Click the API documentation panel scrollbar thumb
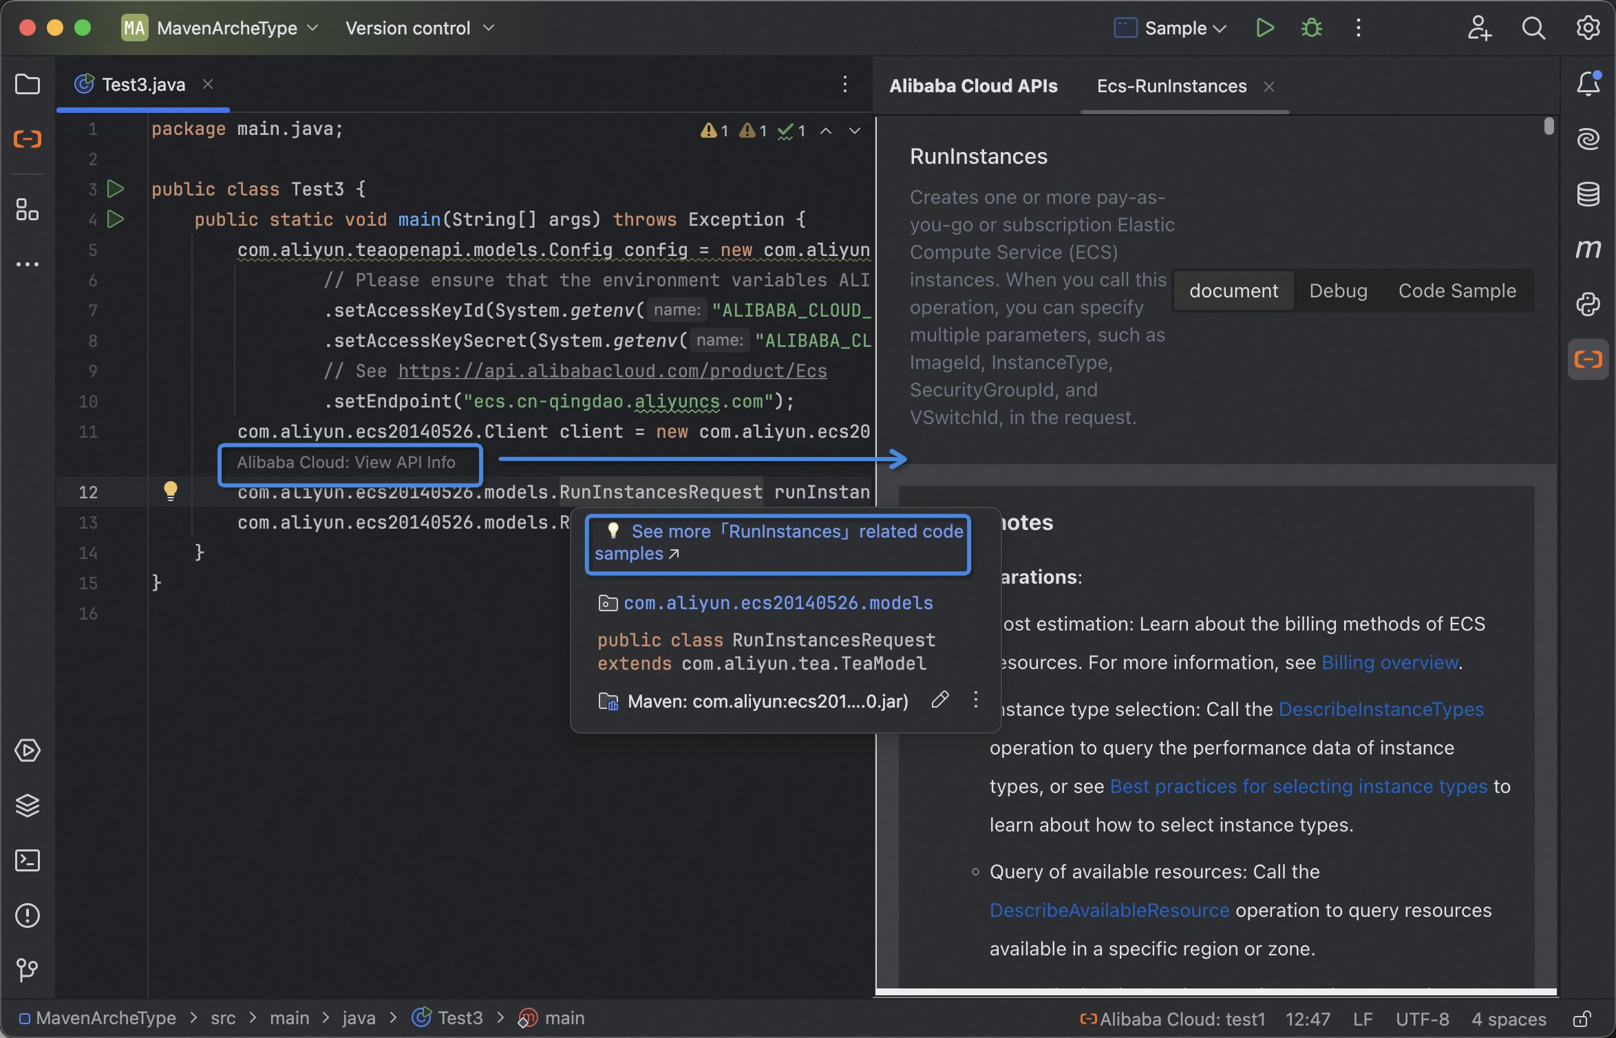1616x1038 pixels. tap(1549, 127)
